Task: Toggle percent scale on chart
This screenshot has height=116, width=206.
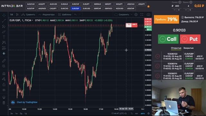Action: 132,113
